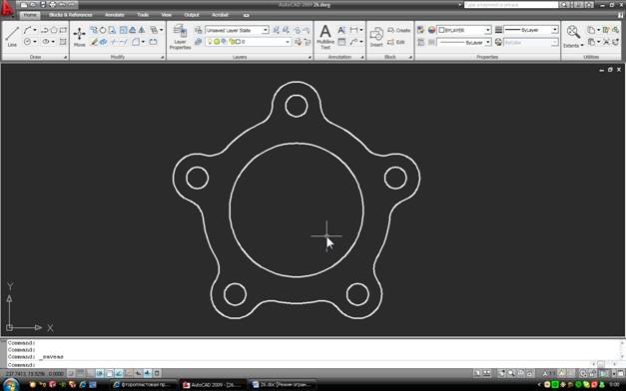626x391 pixels.
Task: Click the Match Properties icon
Action: [x=420, y=30]
